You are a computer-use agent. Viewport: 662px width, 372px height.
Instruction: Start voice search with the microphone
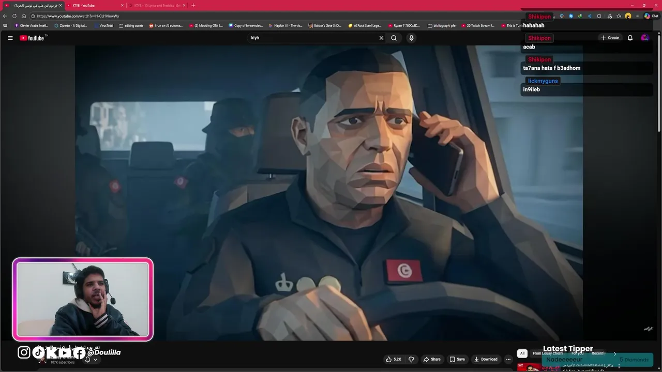click(411, 38)
